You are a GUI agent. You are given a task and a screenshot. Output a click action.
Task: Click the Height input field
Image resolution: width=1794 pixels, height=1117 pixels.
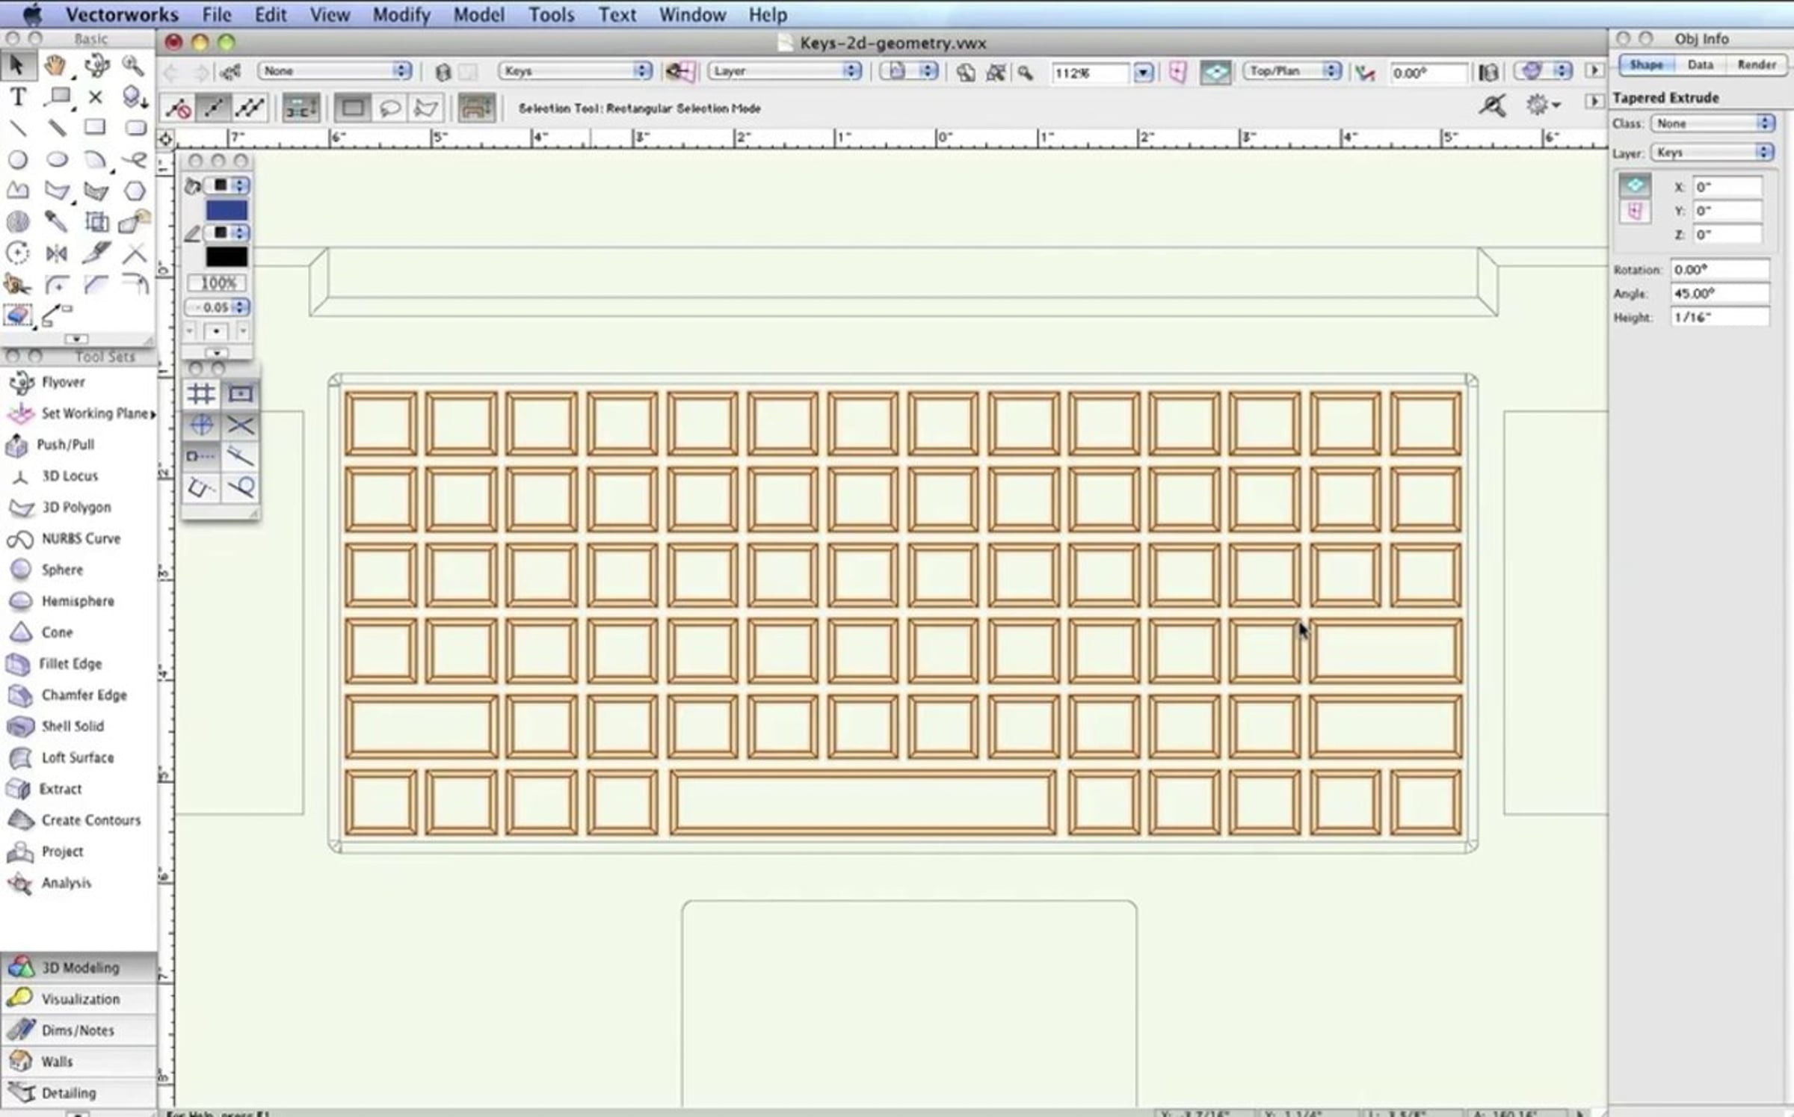coord(1720,317)
